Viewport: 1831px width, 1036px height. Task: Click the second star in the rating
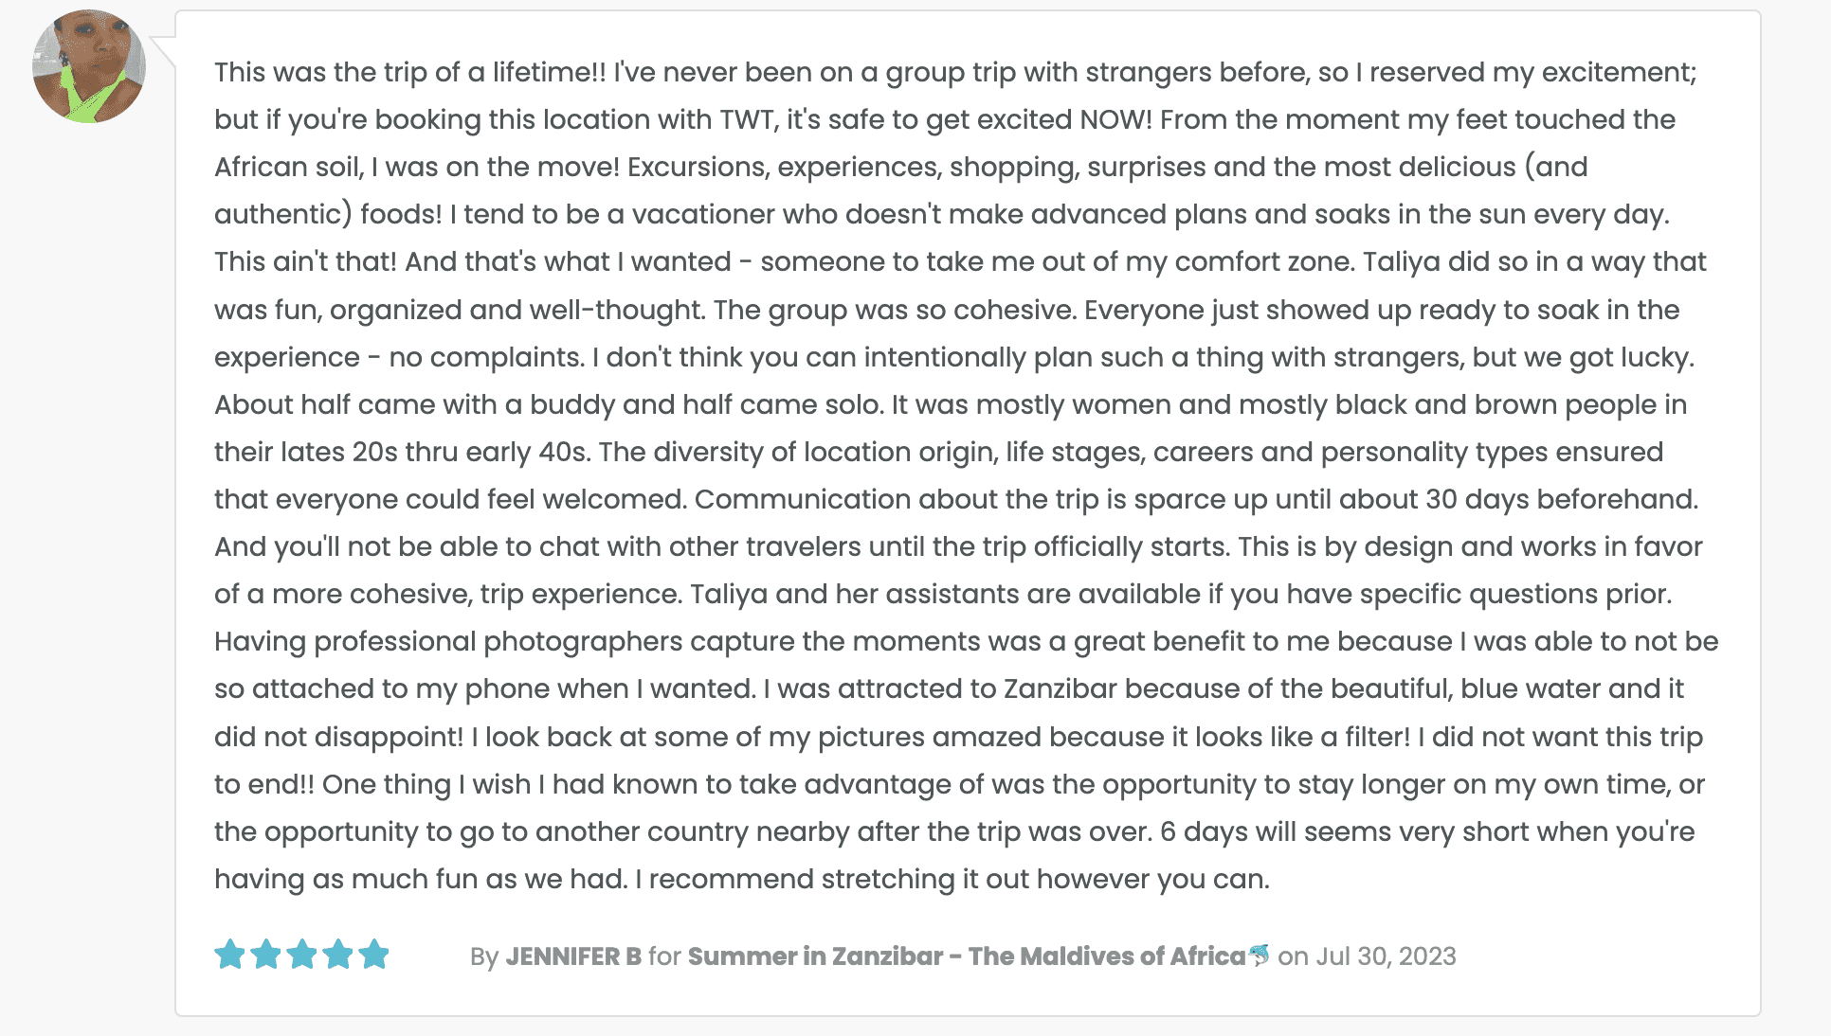[x=265, y=955]
